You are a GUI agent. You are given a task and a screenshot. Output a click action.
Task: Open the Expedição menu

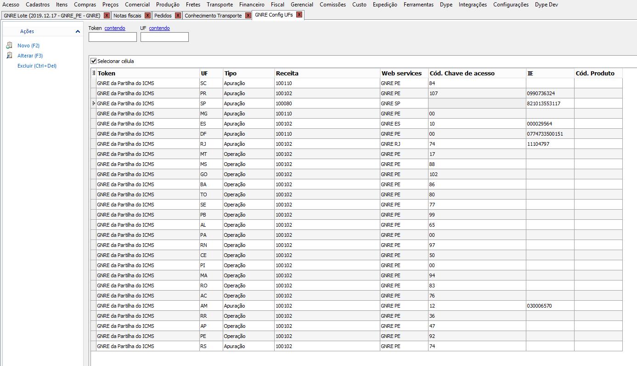[385, 5]
